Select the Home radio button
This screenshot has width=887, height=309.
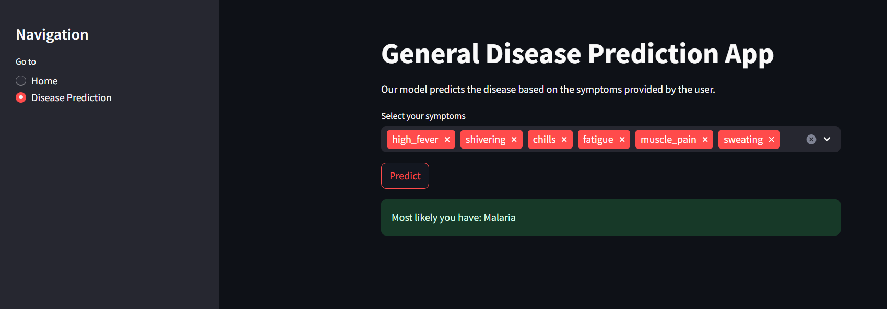(x=21, y=81)
